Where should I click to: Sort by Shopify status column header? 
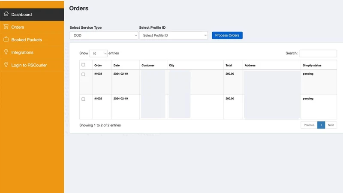[x=319, y=65]
